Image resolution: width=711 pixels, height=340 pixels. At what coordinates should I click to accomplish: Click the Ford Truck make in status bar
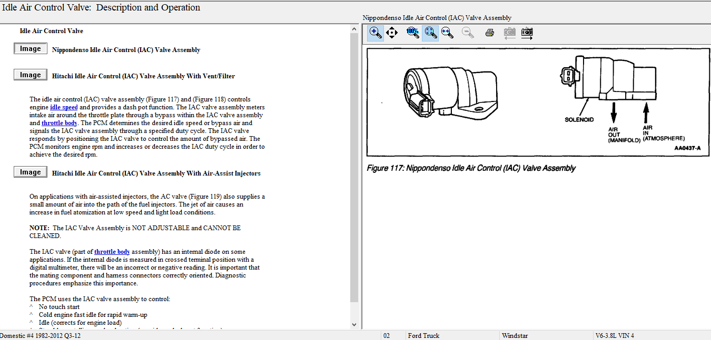[424, 335]
